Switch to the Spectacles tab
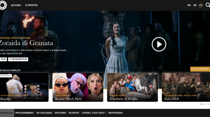 7,113
